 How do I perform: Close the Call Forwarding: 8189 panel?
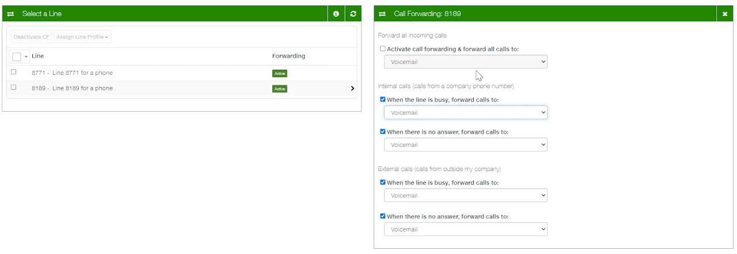click(x=725, y=13)
